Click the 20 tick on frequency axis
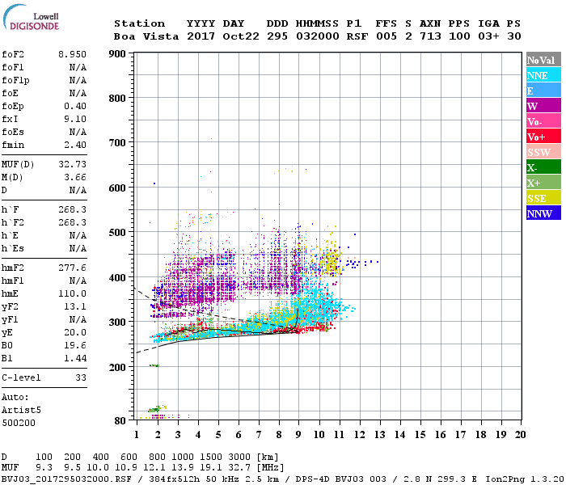 point(520,435)
